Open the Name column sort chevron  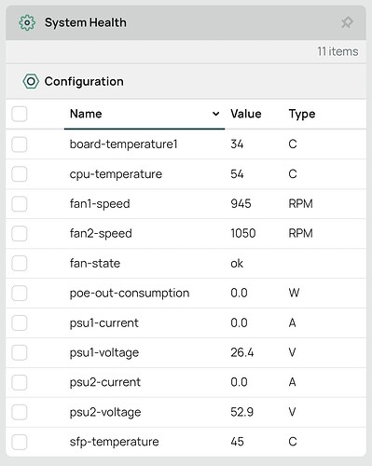coord(215,114)
